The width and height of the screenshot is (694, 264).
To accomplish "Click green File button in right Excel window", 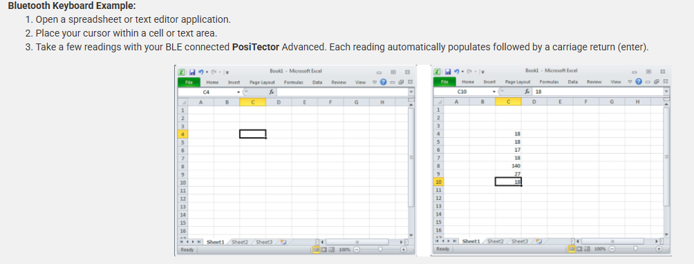I will click(445, 82).
